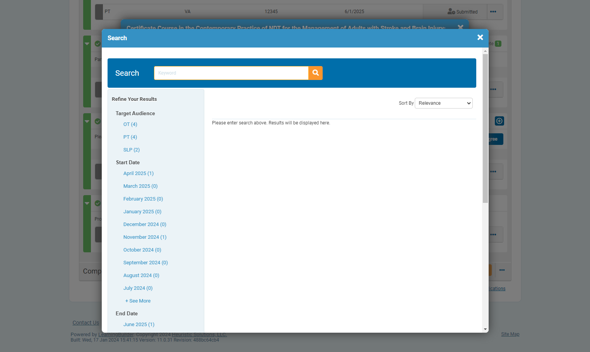Filter start date November 2024 (1)

click(x=145, y=237)
